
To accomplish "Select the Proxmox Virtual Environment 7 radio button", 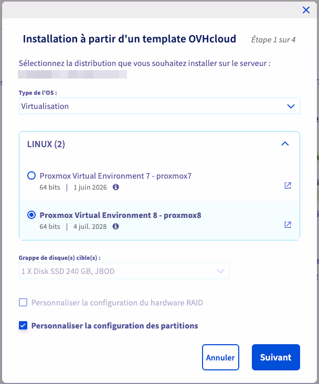I will [x=31, y=176].
